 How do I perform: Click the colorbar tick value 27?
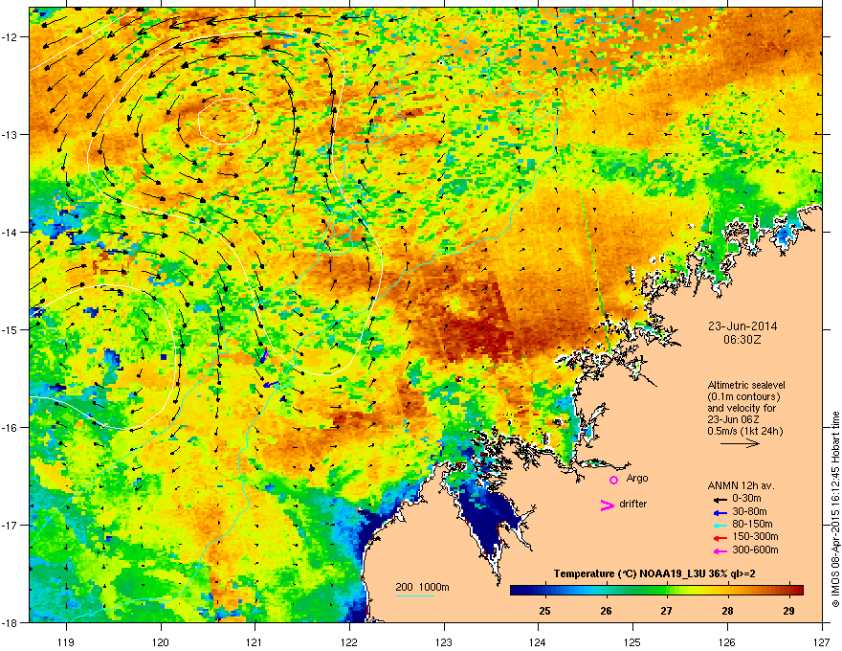666,611
